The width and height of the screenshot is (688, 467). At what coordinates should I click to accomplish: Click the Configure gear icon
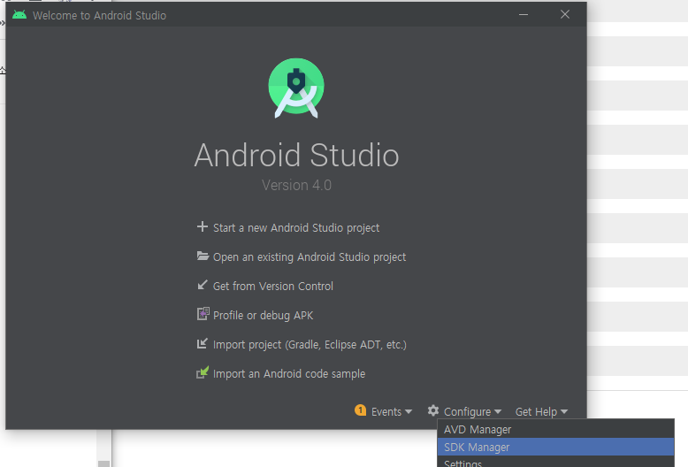(x=433, y=410)
